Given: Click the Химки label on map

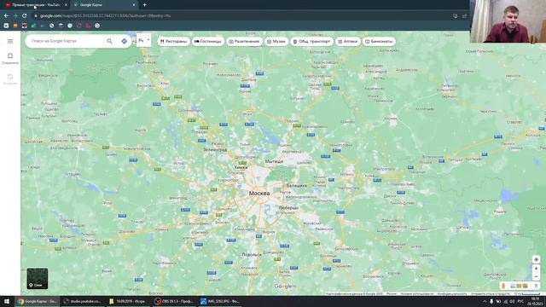Looking at the screenshot, I should (x=241, y=167).
